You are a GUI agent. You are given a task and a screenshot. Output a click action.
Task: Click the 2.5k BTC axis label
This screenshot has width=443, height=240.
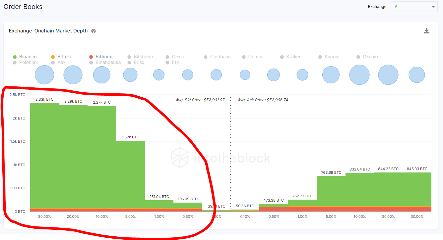point(17,95)
